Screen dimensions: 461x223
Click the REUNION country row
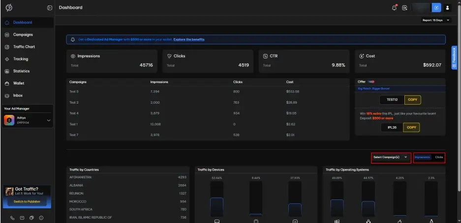click(x=128, y=194)
